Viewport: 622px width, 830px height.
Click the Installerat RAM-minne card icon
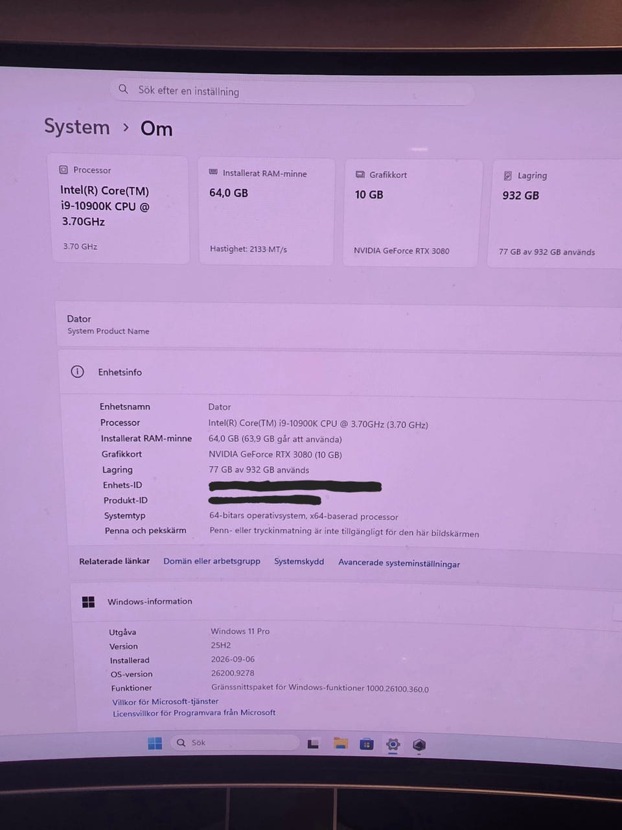[x=213, y=172]
